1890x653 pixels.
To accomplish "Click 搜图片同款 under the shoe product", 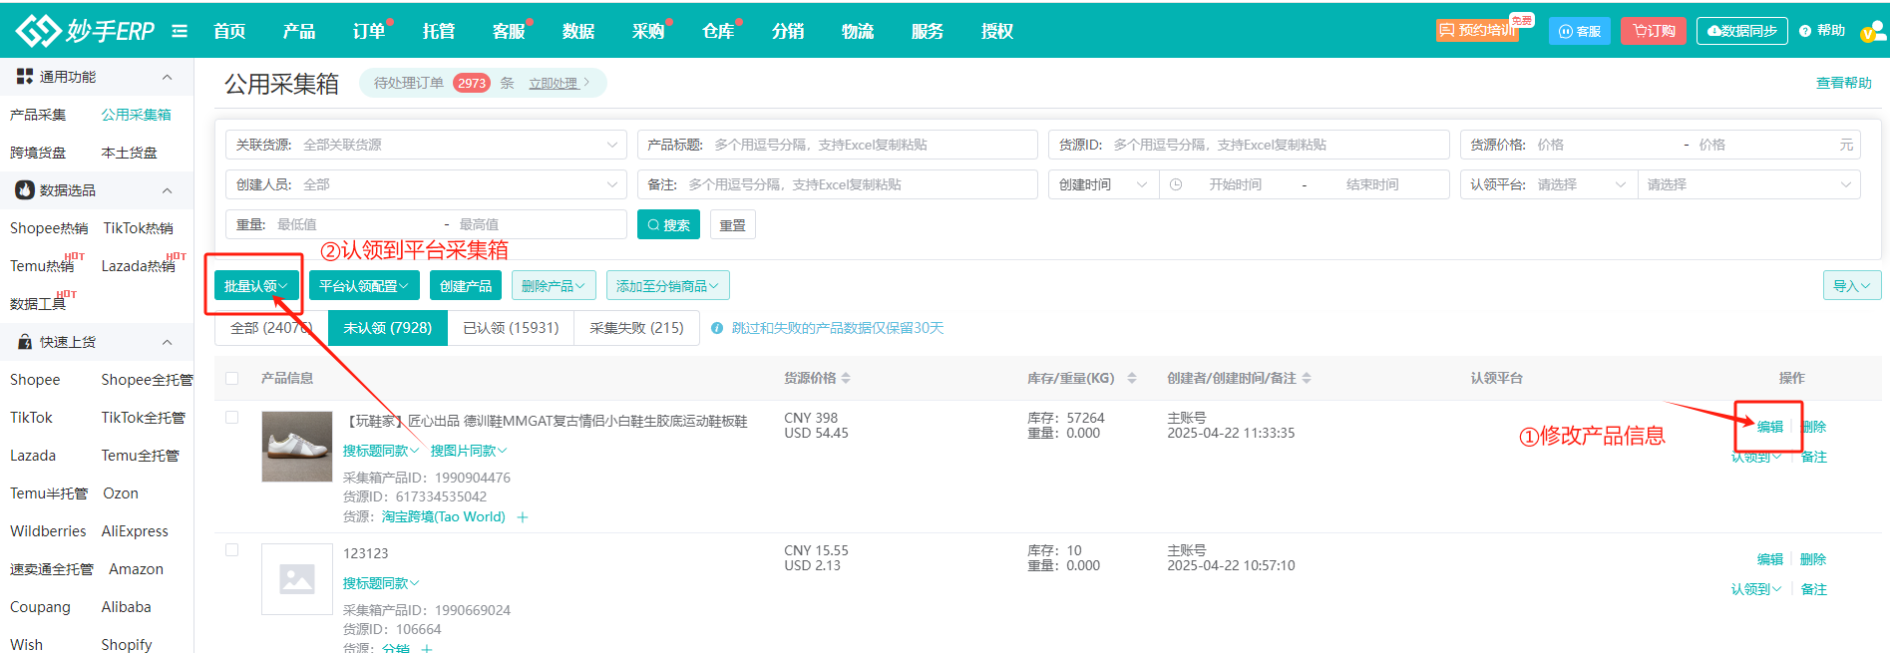I will tap(469, 451).
